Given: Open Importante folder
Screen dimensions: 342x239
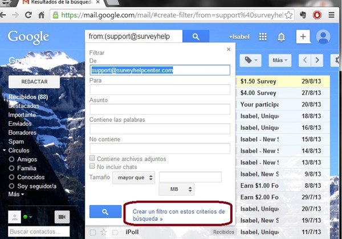Looking at the screenshot, I should pyautogui.click(x=22, y=115).
